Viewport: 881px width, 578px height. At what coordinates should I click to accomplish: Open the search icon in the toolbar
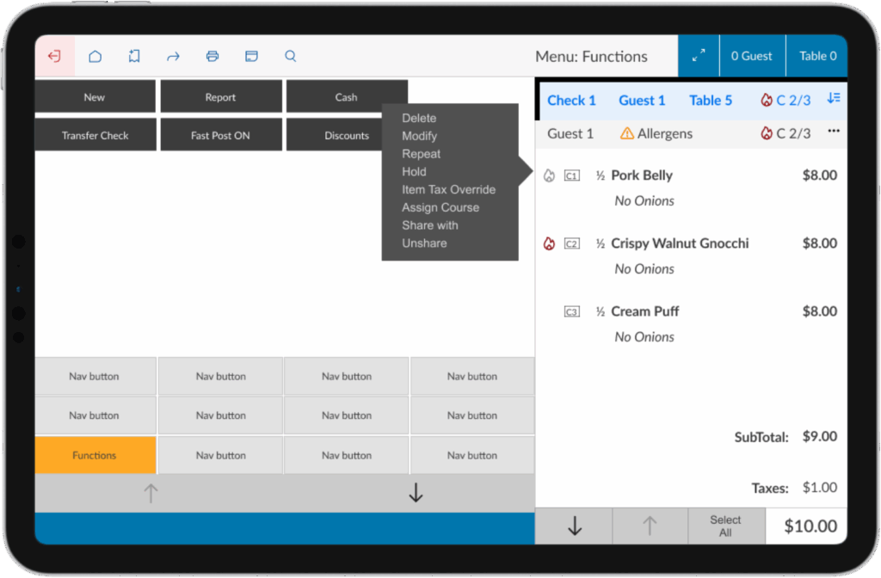coord(290,55)
